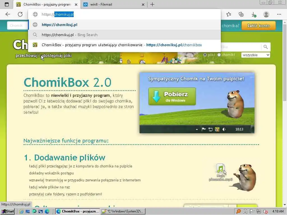Viewport: 287px width, 215px height.
Task: Click the orange magnifier tray icon
Action: [x=238, y=211]
